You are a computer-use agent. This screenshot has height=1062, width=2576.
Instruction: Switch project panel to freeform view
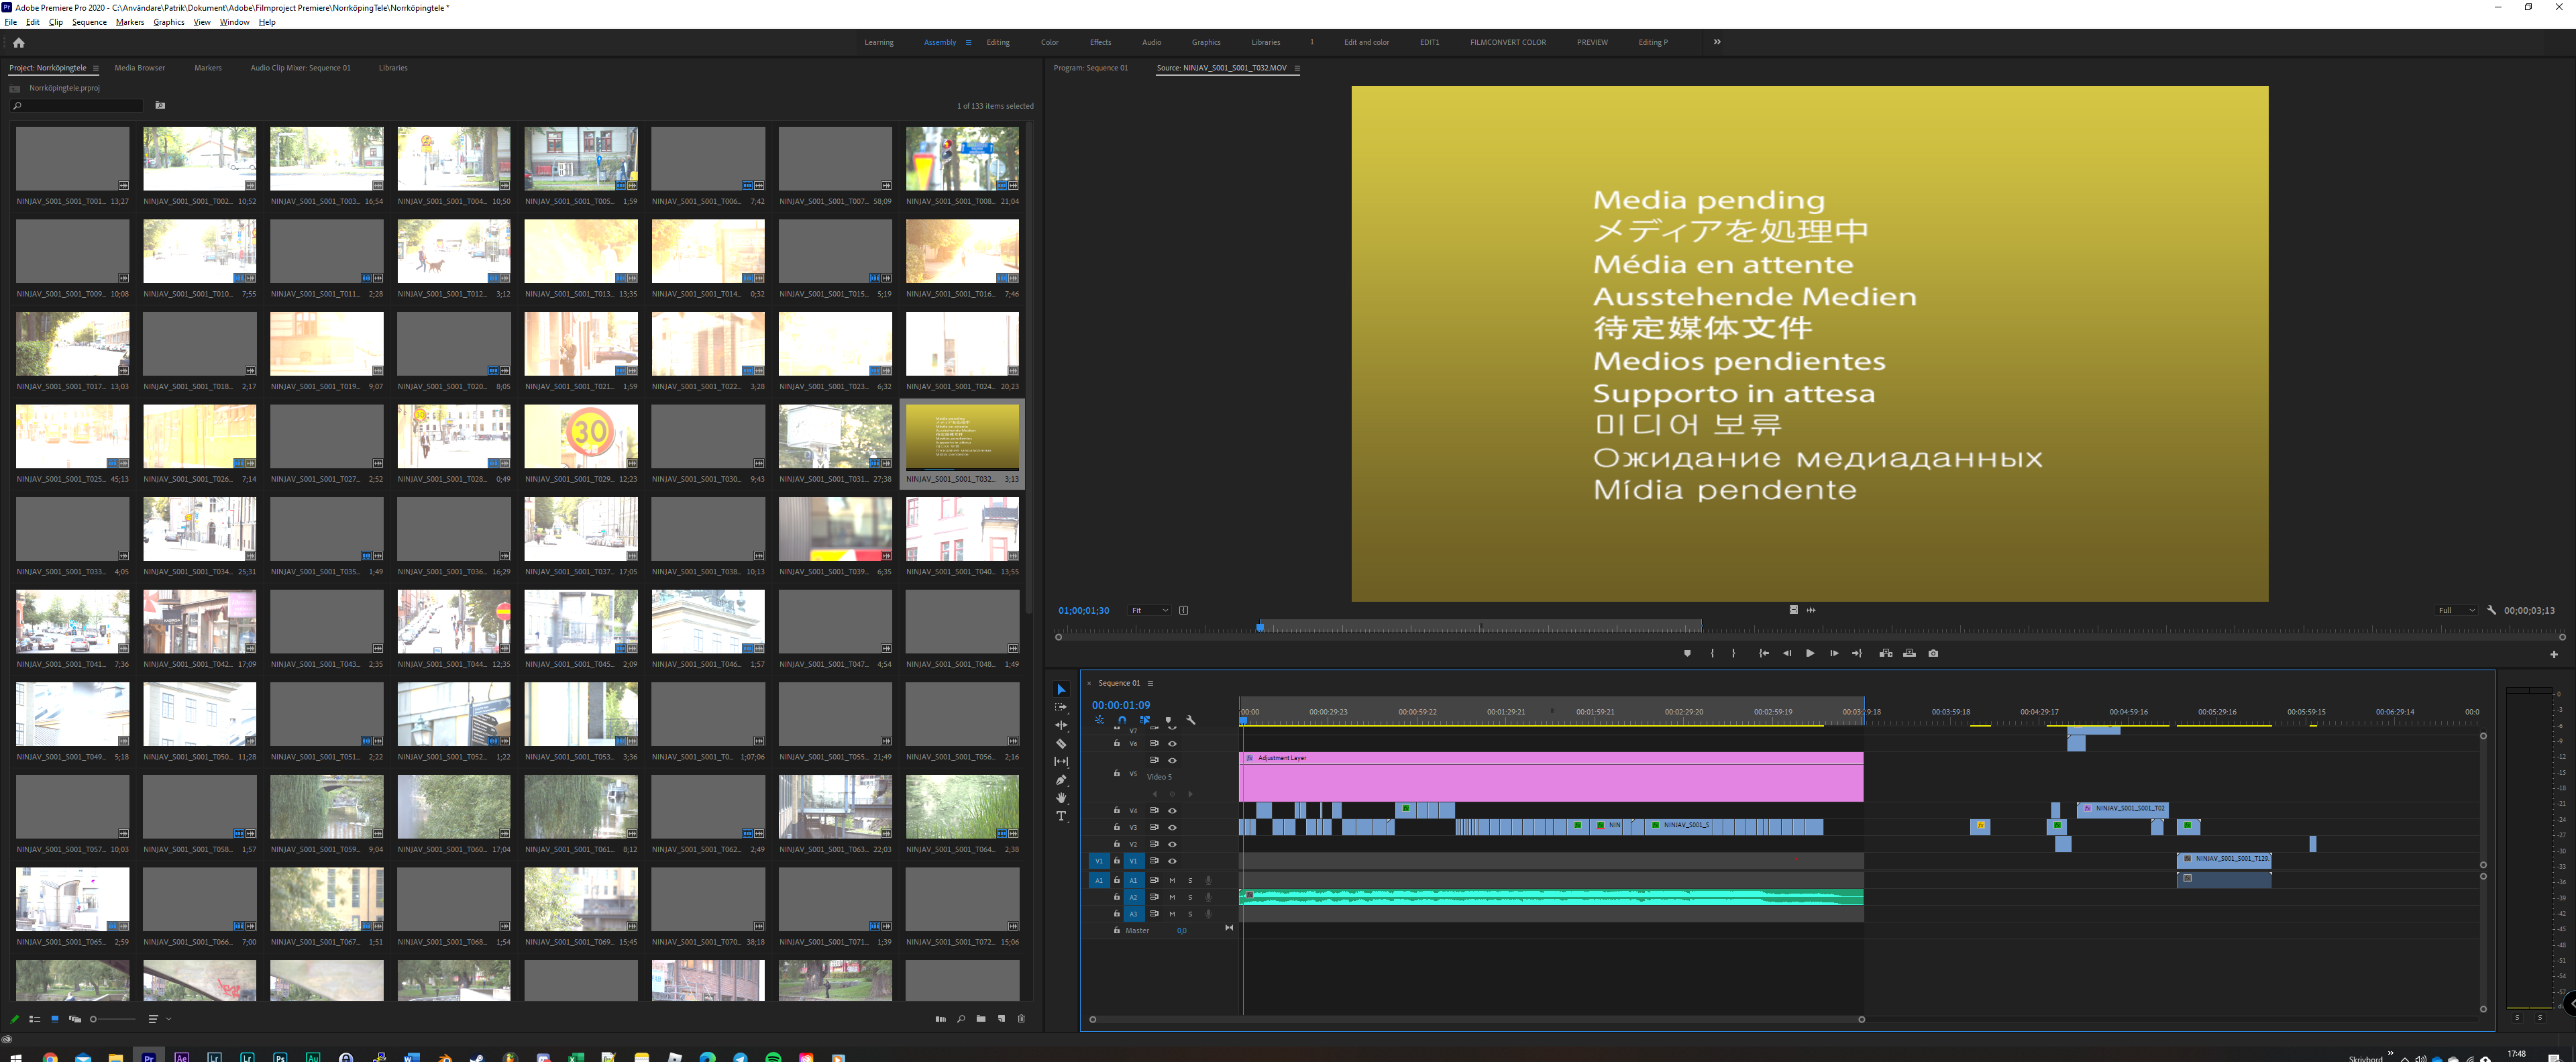[75, 1019]
